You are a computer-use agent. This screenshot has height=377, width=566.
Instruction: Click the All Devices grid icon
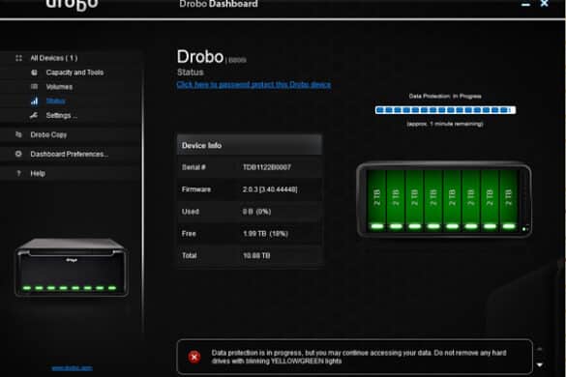pyautogui.click(x=18, y=58)
